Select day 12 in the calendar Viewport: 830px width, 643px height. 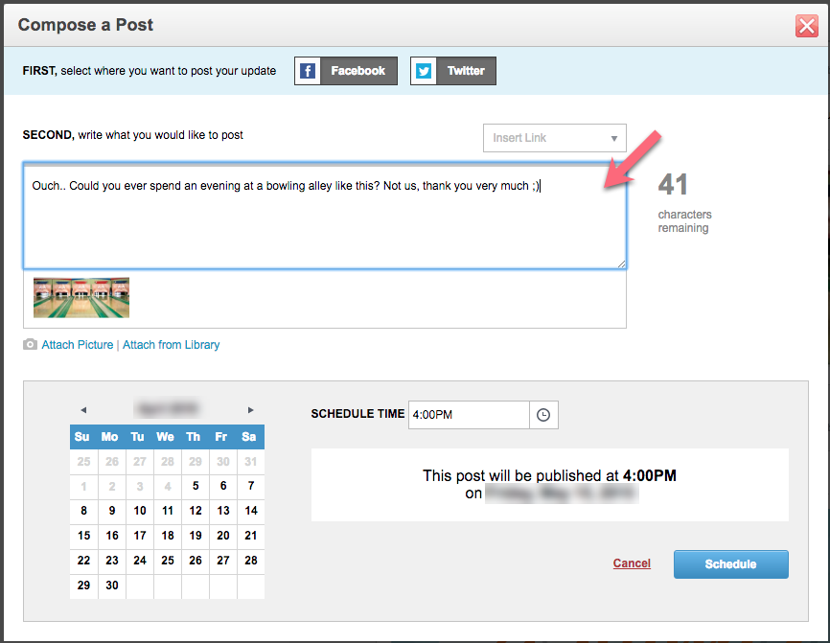(196, 511)
